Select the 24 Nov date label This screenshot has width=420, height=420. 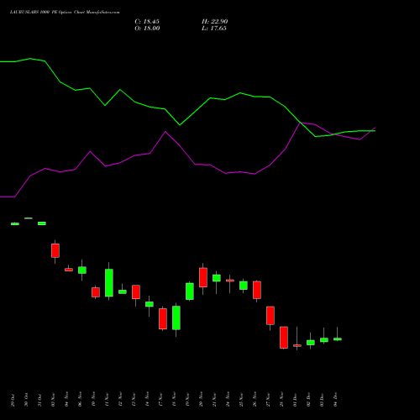tap(228, 400)
